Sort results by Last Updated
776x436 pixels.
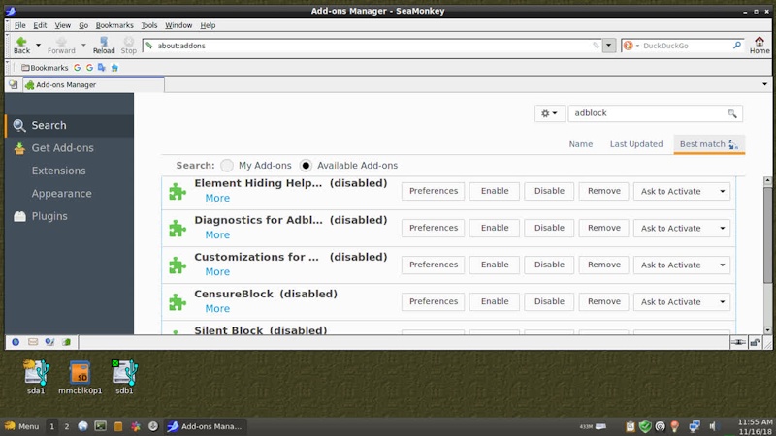636,144
